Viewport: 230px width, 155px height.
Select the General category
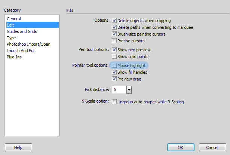point(14,19)
